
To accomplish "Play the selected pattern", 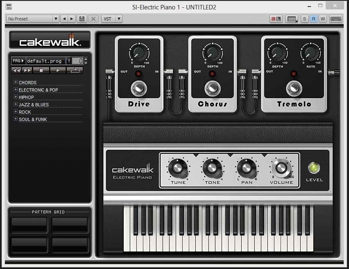I will click(58, 70).
